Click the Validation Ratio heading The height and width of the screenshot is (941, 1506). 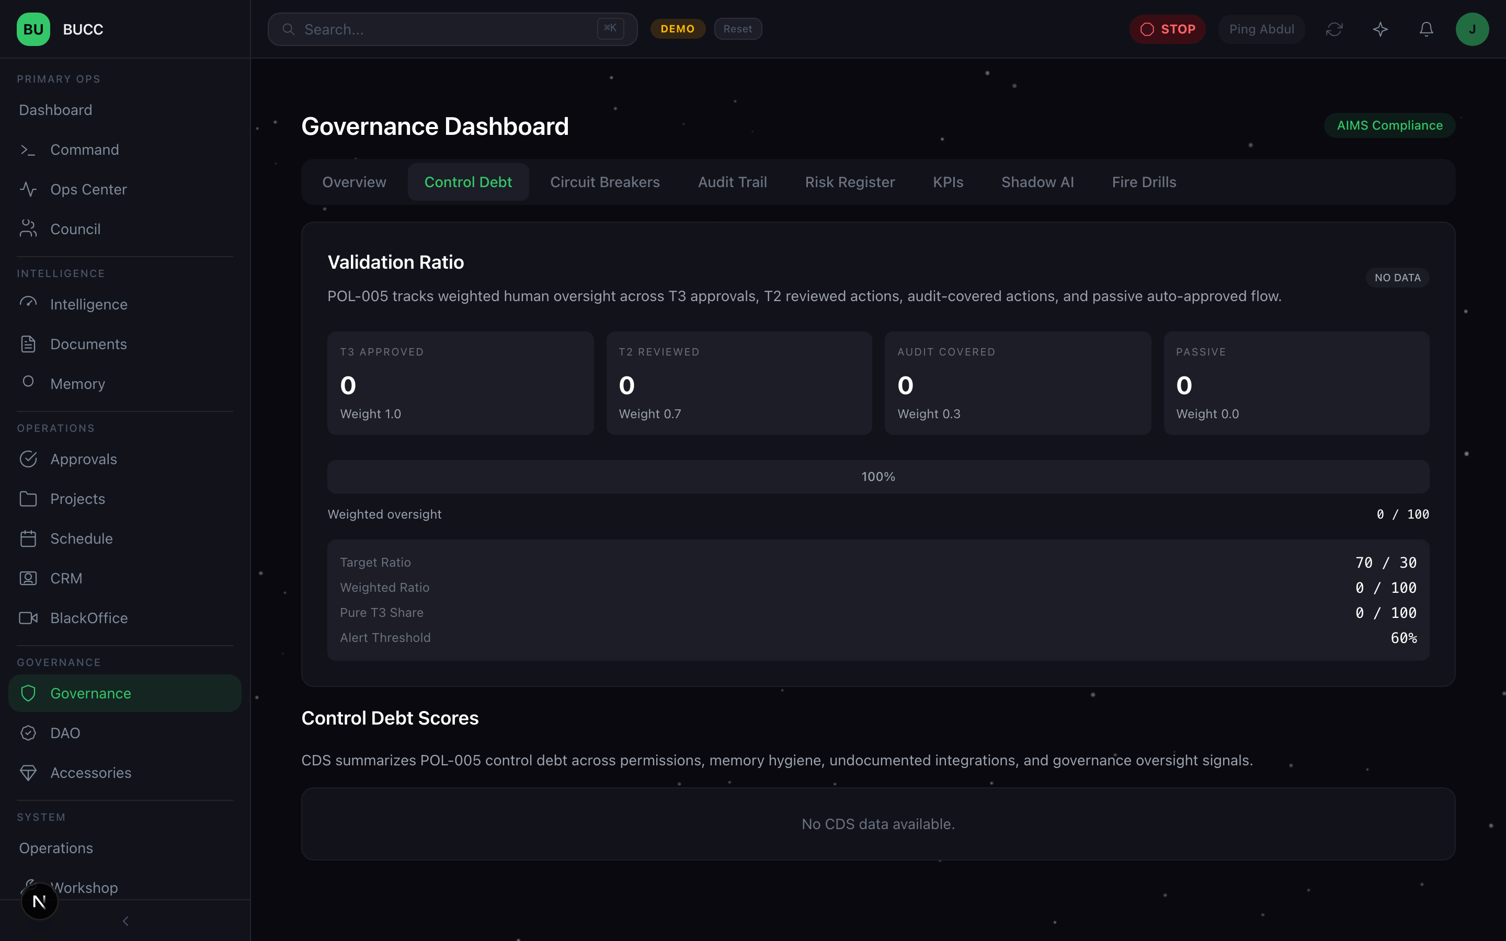396,262
